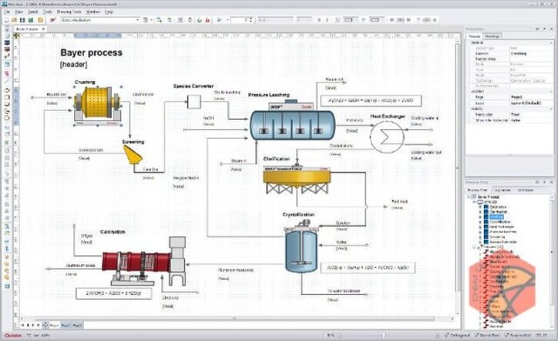Open the Select visualization dropdown
The height and width of the screenshot is (341, 558).
[x=99, y=20]
